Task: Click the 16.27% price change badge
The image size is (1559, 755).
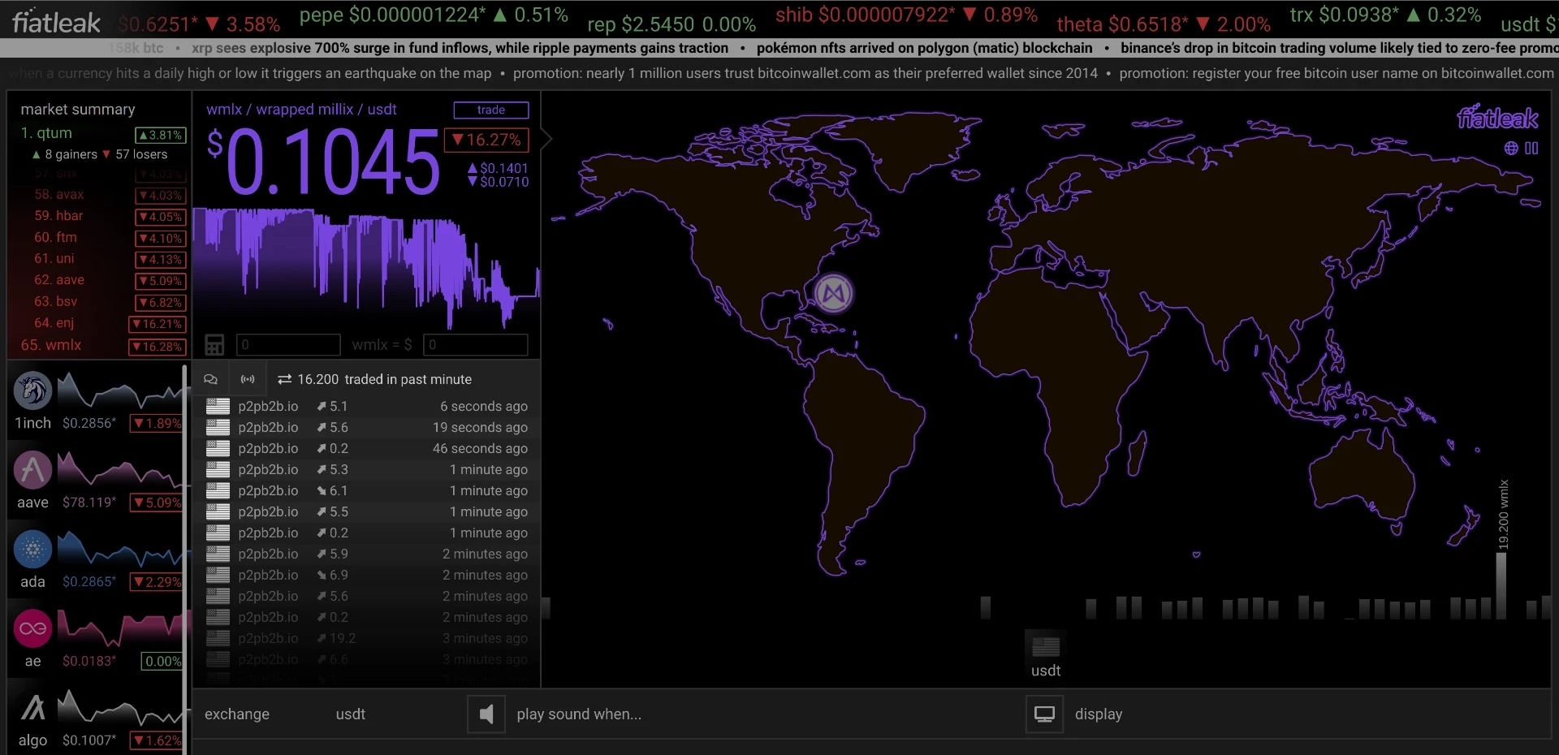Action: point(486,140)
